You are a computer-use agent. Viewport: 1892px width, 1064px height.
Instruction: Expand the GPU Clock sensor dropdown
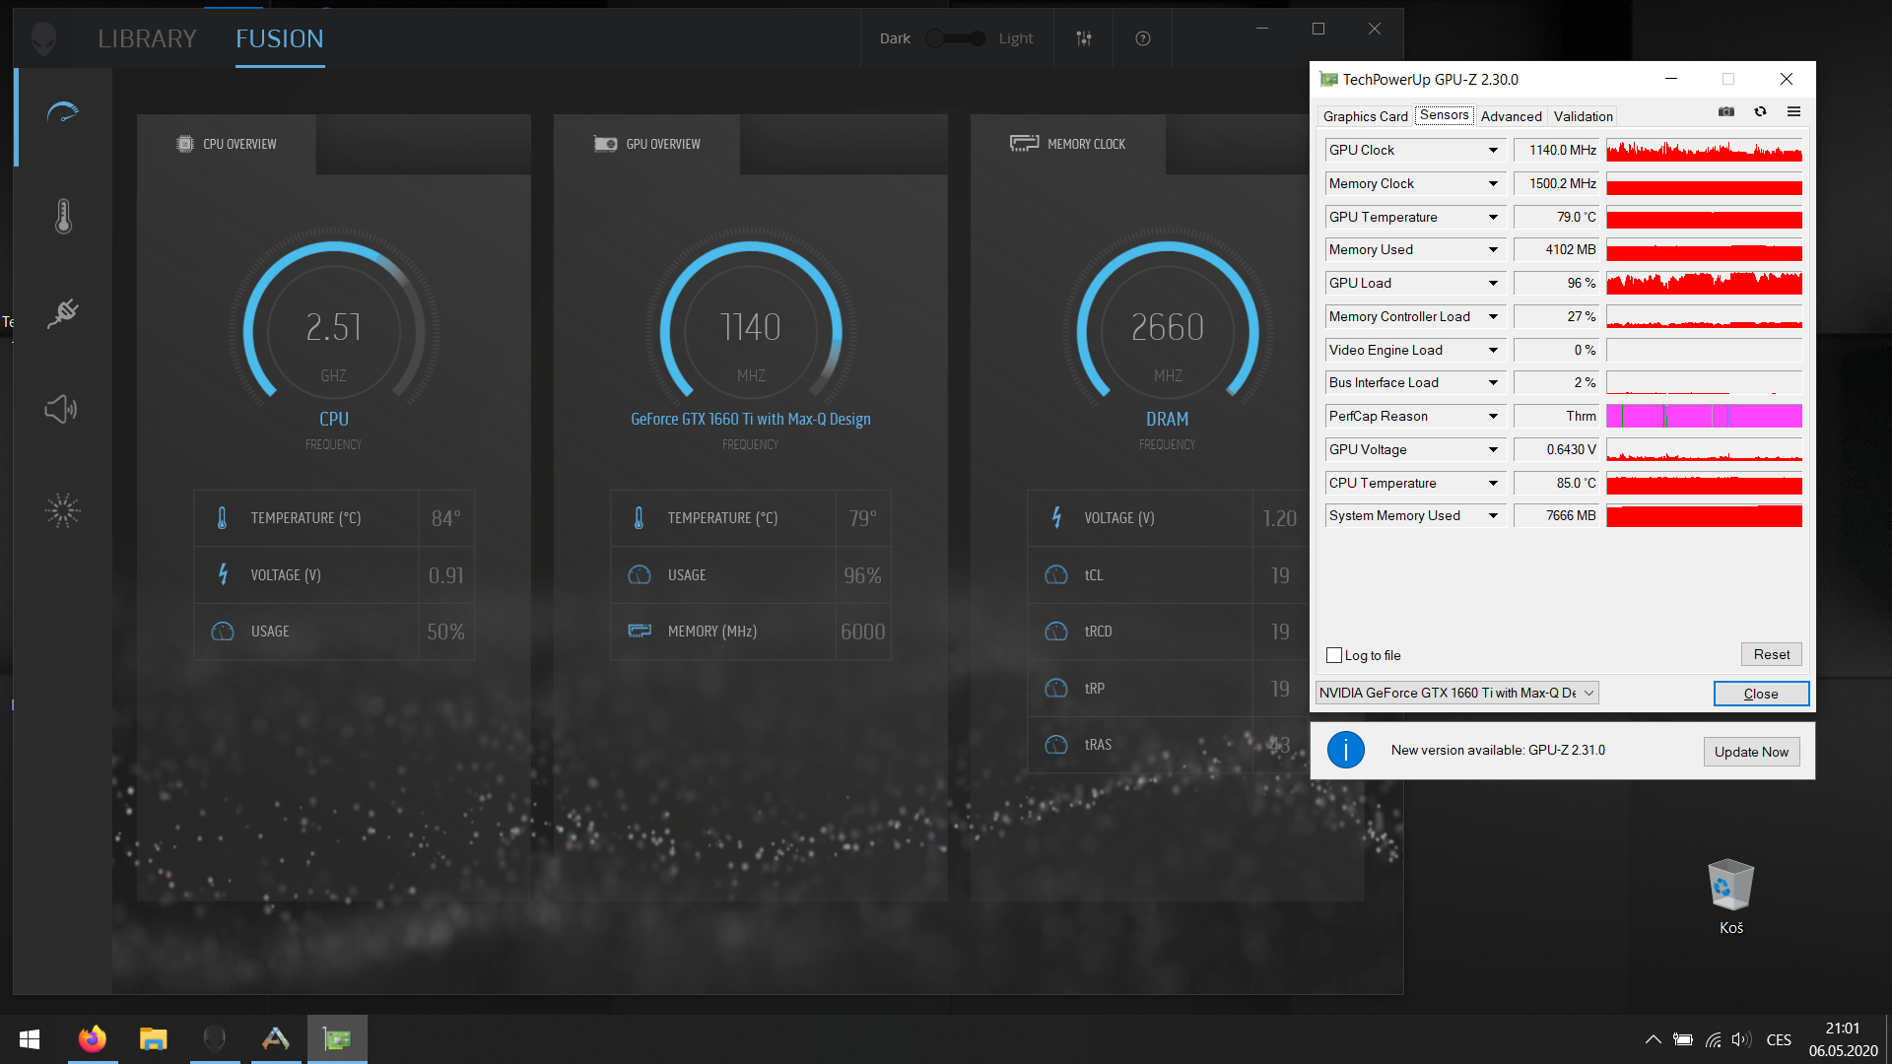point(1493,151)
